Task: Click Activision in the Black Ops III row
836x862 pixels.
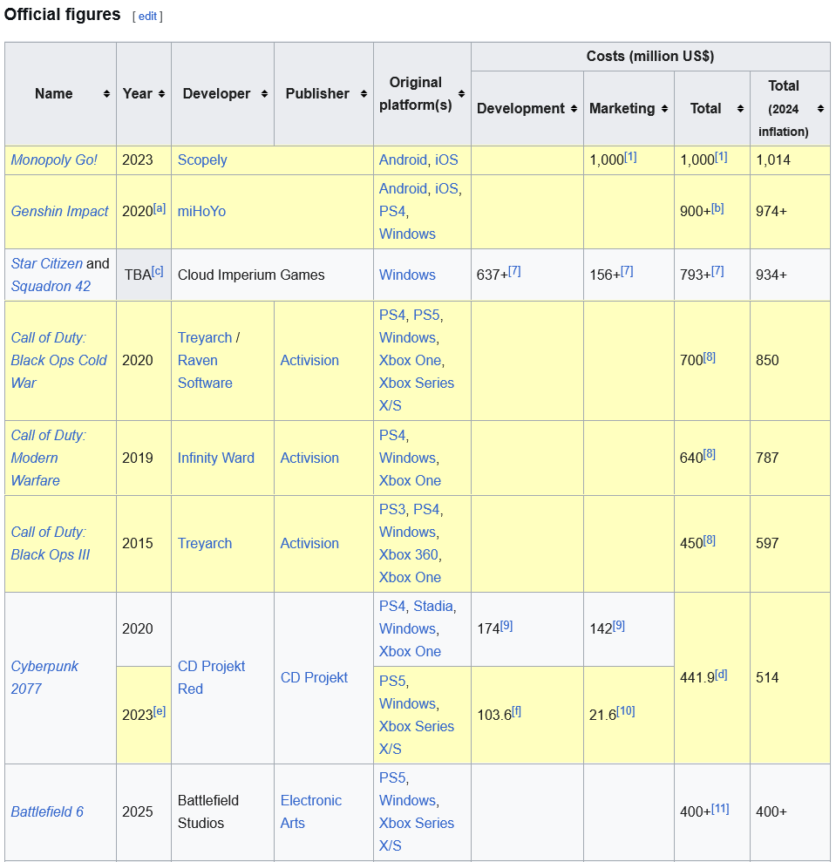Action: [309, 543]
